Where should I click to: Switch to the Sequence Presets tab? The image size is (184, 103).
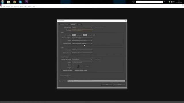coord(64,24)
